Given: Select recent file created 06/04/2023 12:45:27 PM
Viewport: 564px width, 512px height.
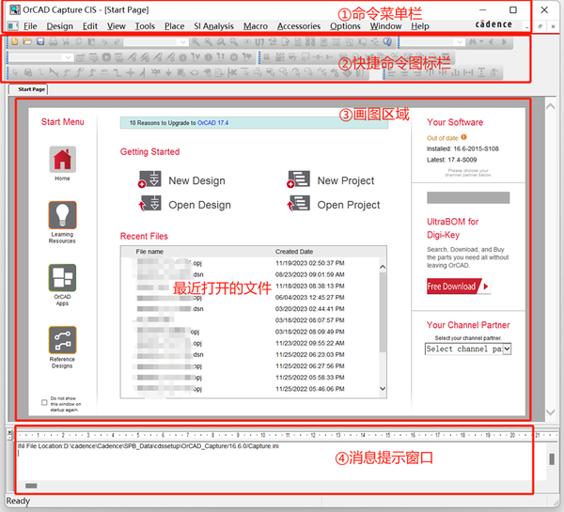Looking at the screenshot, I should pyautogui.click(x=250, y=298).
